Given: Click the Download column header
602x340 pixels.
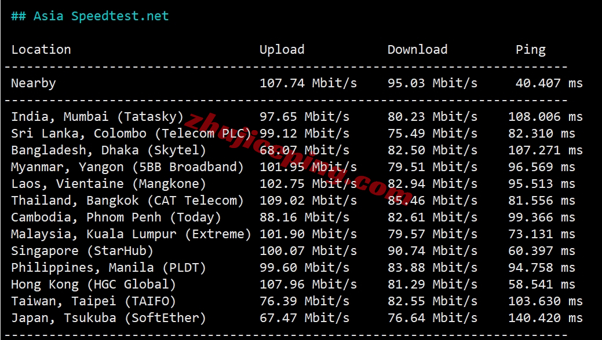Looking at the screenshot, I should [417, 50].
